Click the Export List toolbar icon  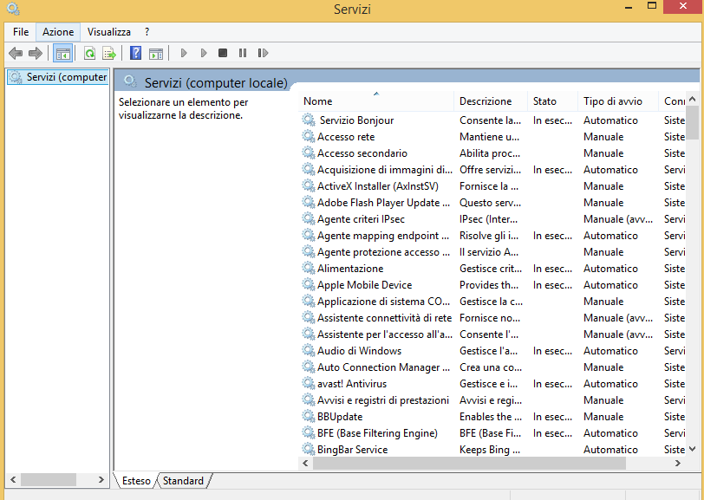click(x=109, y=53)
